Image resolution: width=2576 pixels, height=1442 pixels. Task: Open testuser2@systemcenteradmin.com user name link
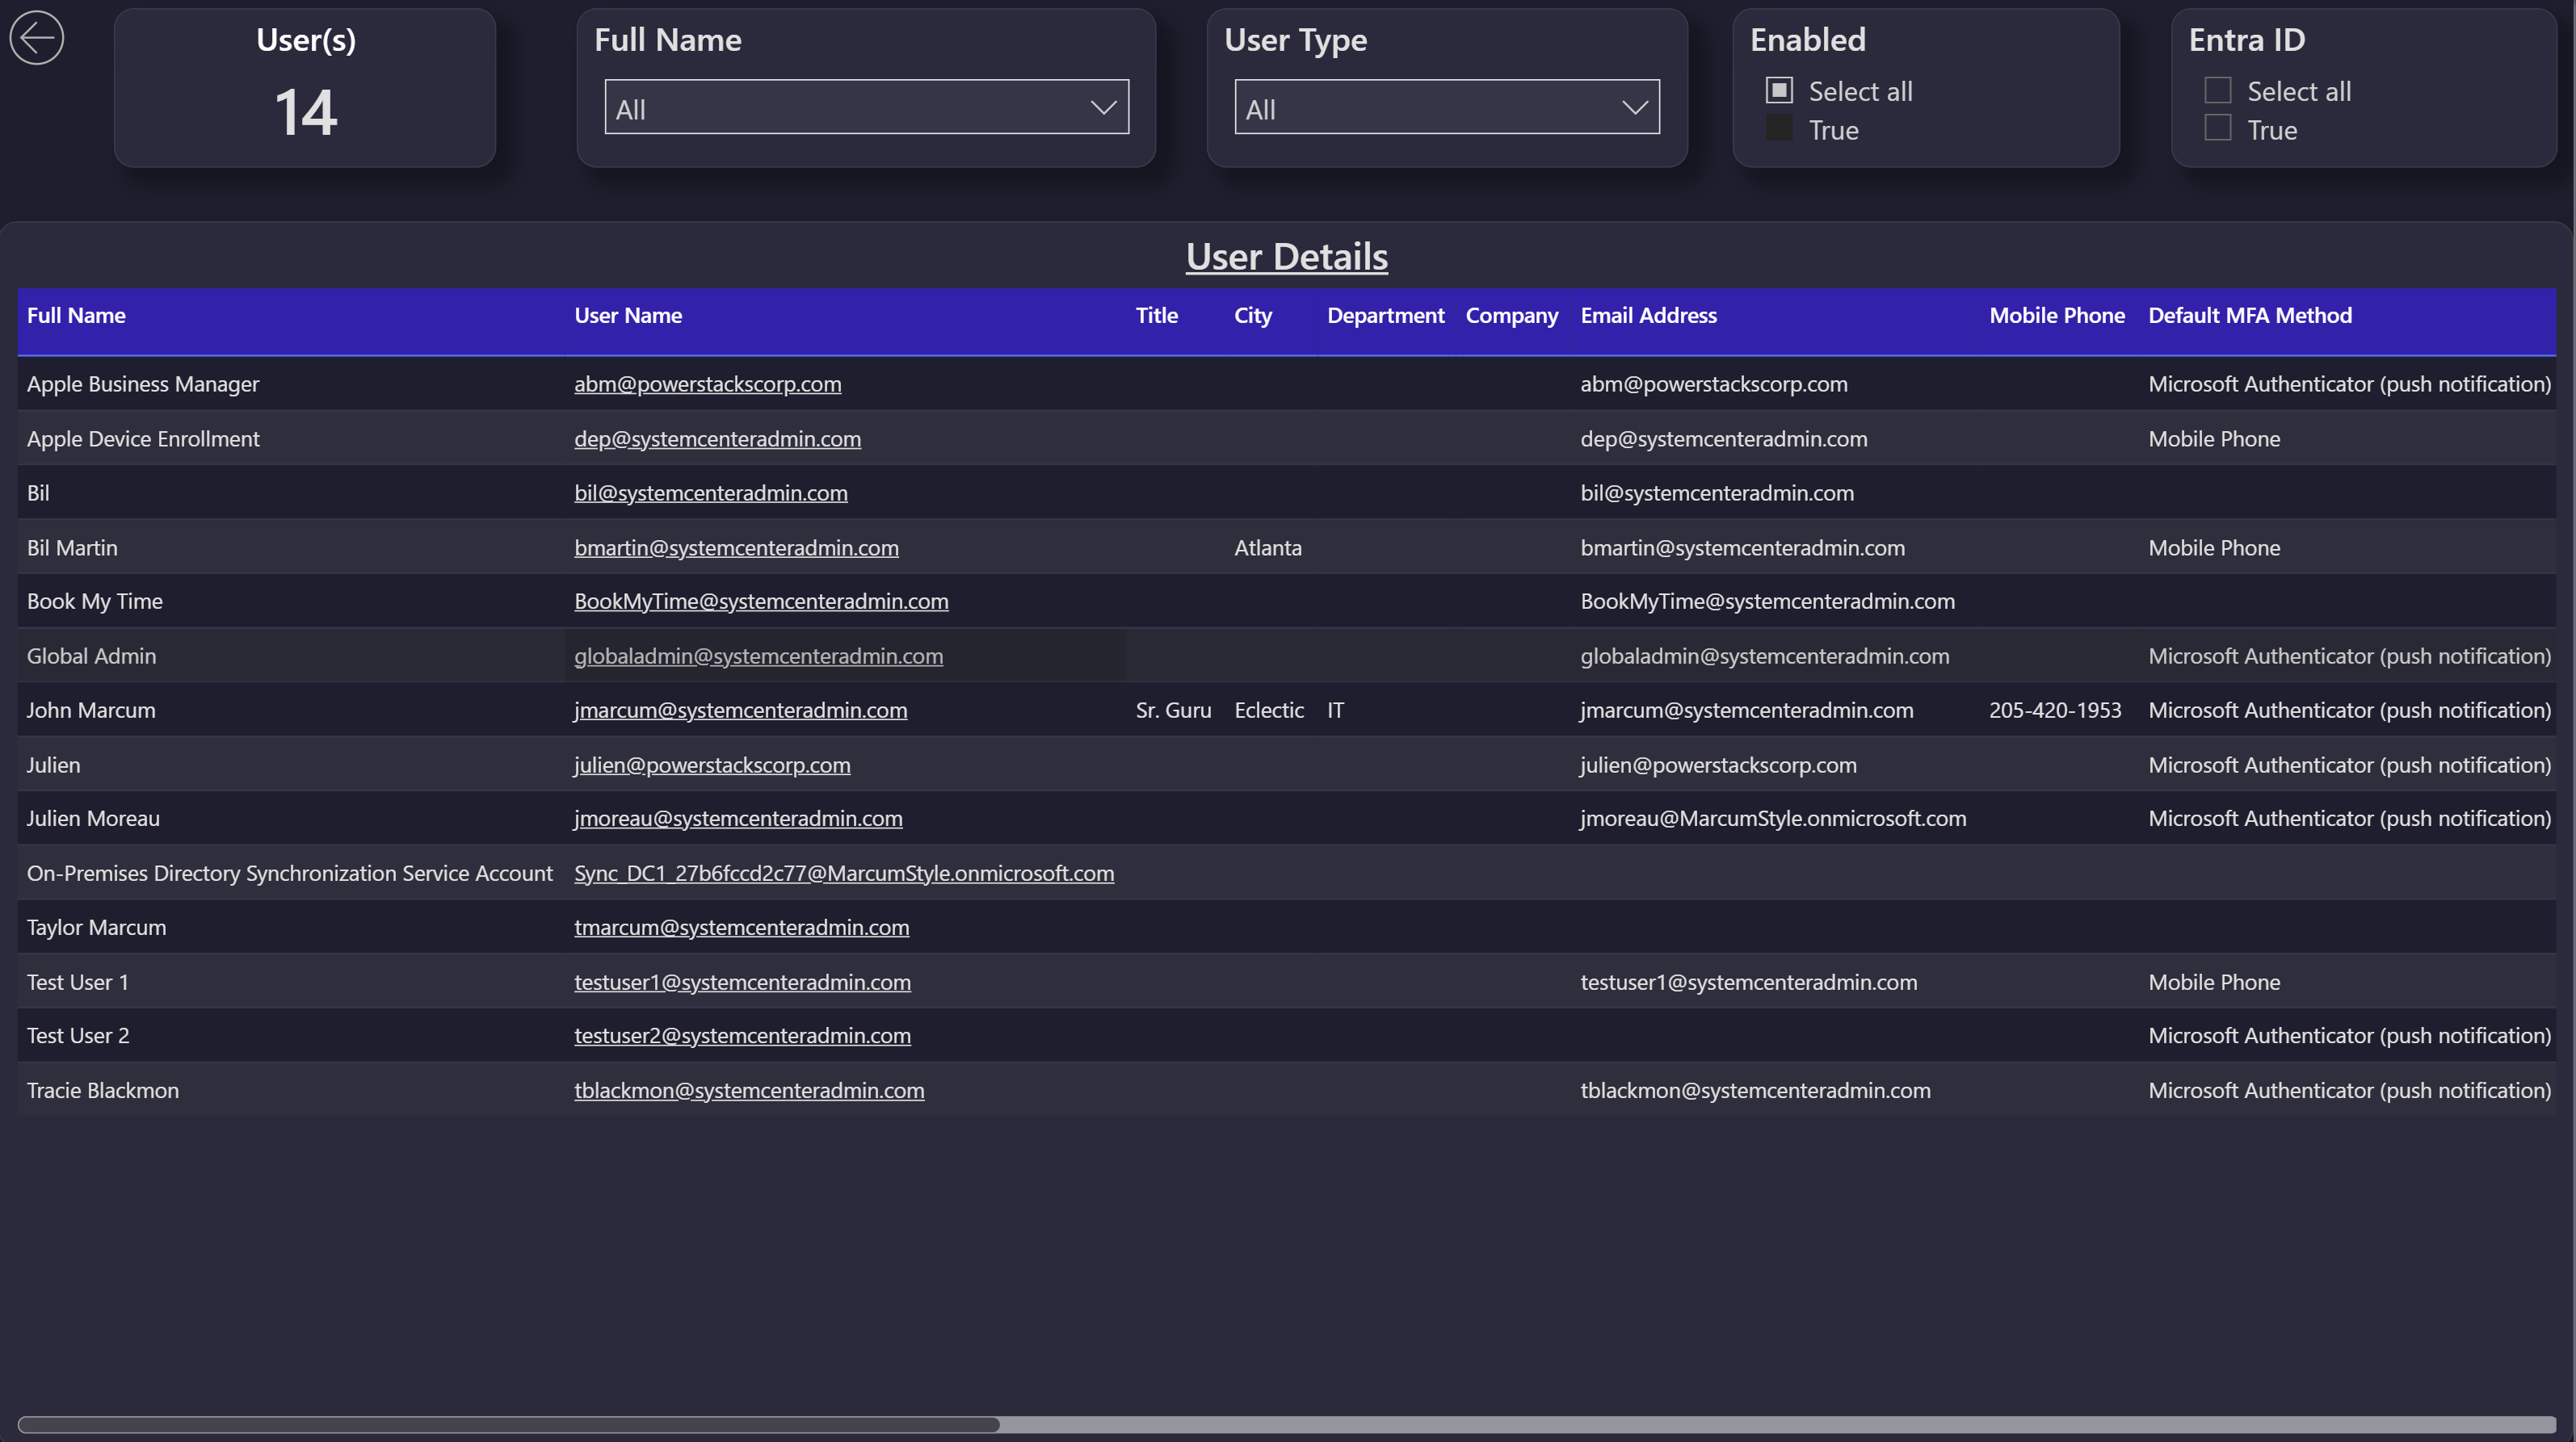point(742,1035)
